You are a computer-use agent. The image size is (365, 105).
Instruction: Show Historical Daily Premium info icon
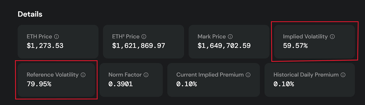pyautogui.click(x=343, y=75)
